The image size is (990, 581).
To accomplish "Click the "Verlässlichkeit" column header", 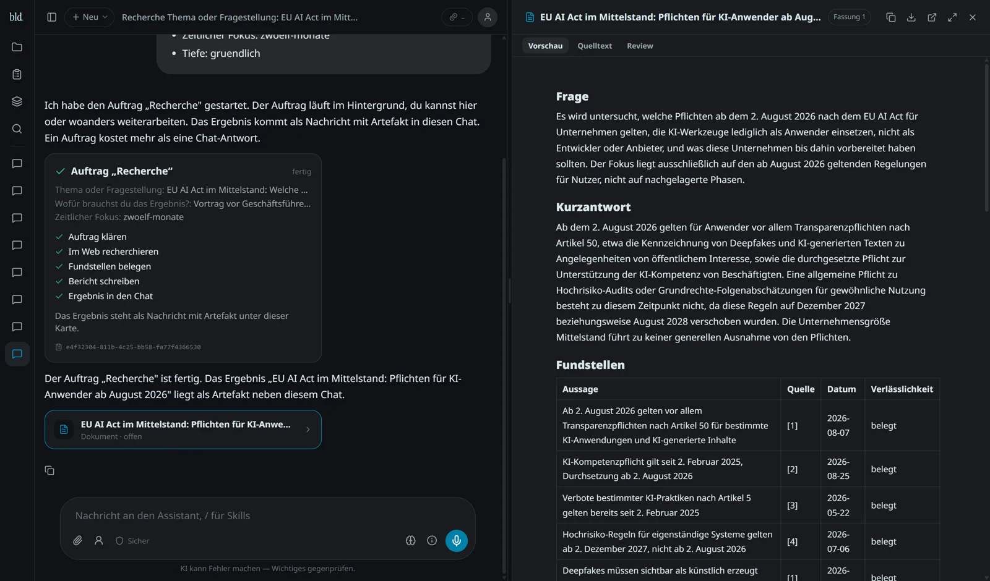I will pyautogui.click(x=902, y=389).
